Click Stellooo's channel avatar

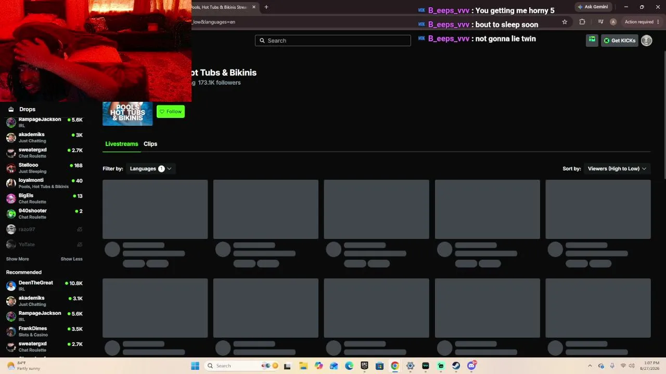point(11,168)
